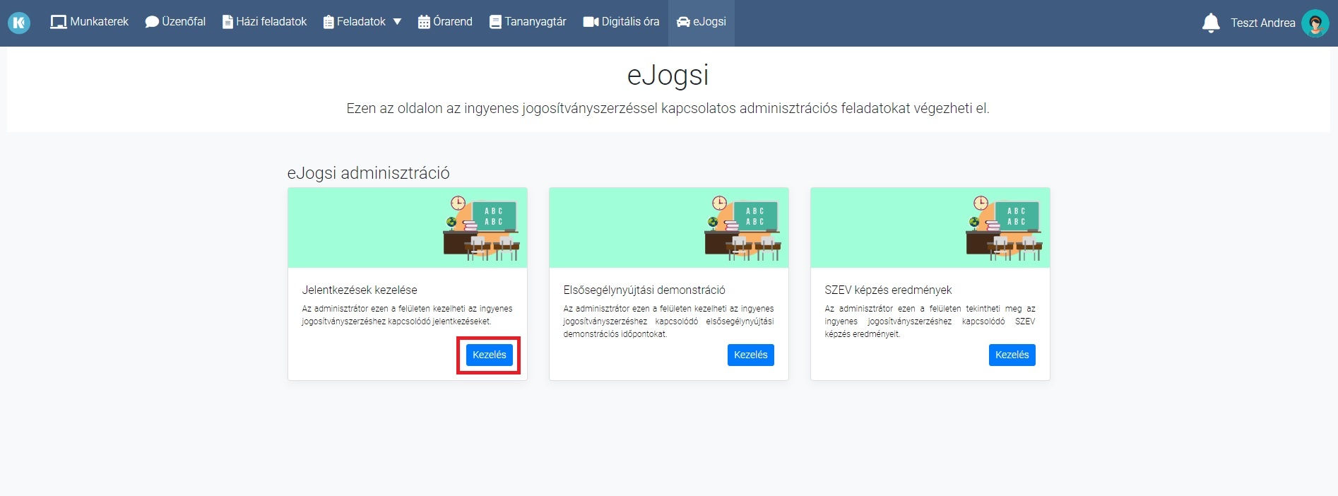1338x496 pixels.
Task: Click the SZEV képzés eredmények card image
Action: [930, 228]
